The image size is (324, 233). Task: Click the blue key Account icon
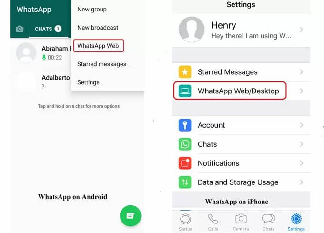tap(185, 125)
